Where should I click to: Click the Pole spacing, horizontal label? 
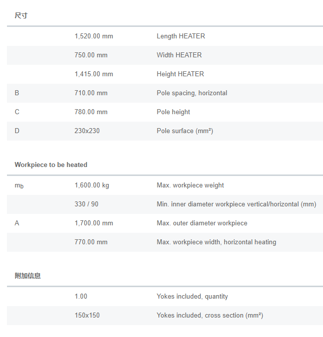point(191,93)
